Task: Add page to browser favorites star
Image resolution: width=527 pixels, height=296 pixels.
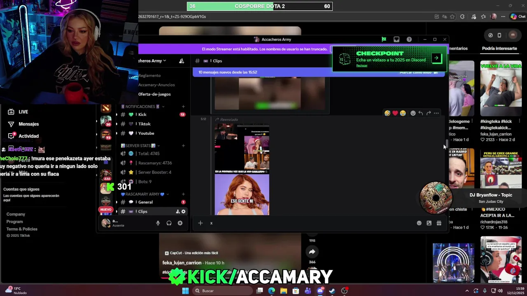Action: (x=452, y=16)
